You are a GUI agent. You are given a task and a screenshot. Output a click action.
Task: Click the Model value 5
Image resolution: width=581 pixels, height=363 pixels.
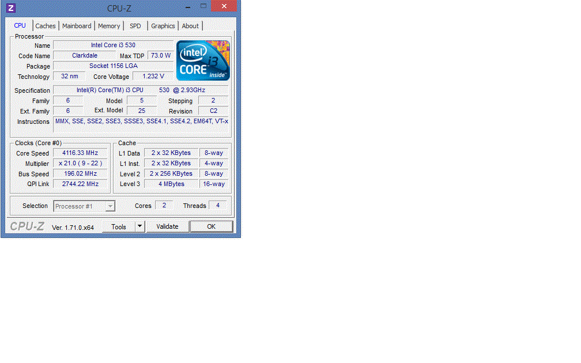pos(142,100)
